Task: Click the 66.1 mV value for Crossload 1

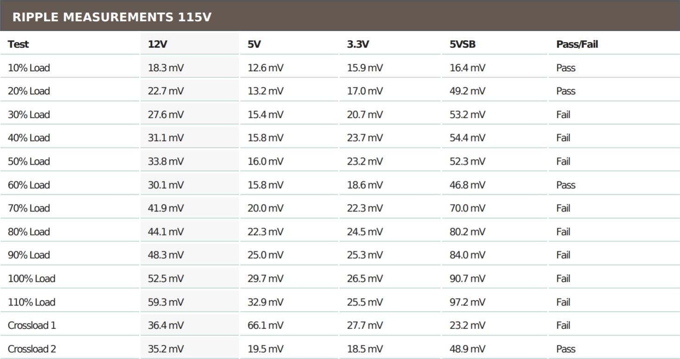Action: click(x=266, y=325)
